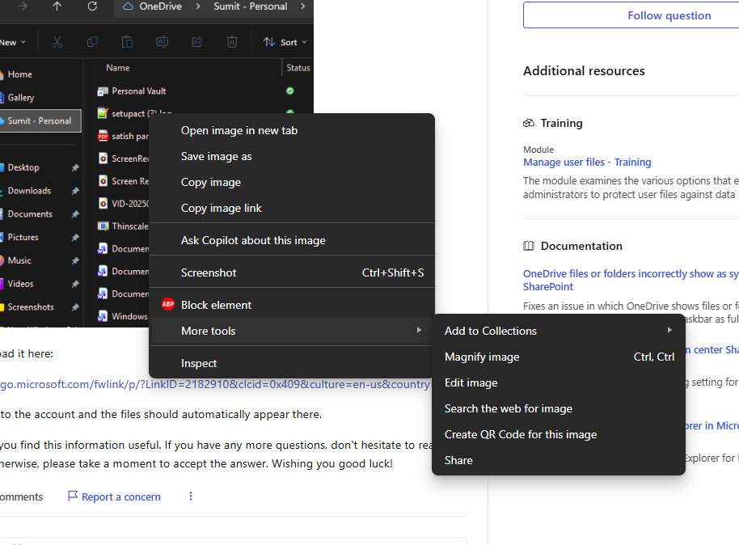Click the pin icon beside Downloads
Viewport: 739px width, 545px height.
coord(75,191)
